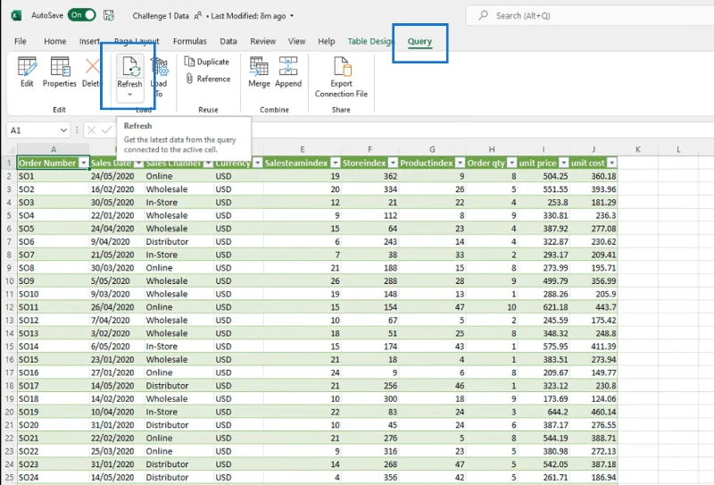Merge queries
This screenshot has height=485, width=714.
click(x=259, y=71)
